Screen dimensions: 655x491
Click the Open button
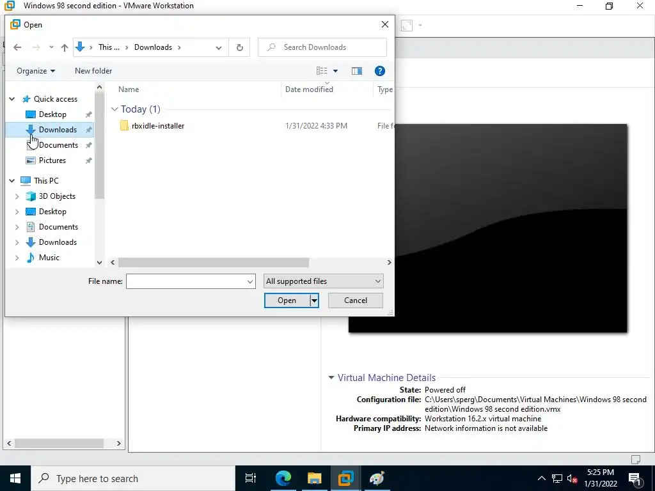[287, 300]
